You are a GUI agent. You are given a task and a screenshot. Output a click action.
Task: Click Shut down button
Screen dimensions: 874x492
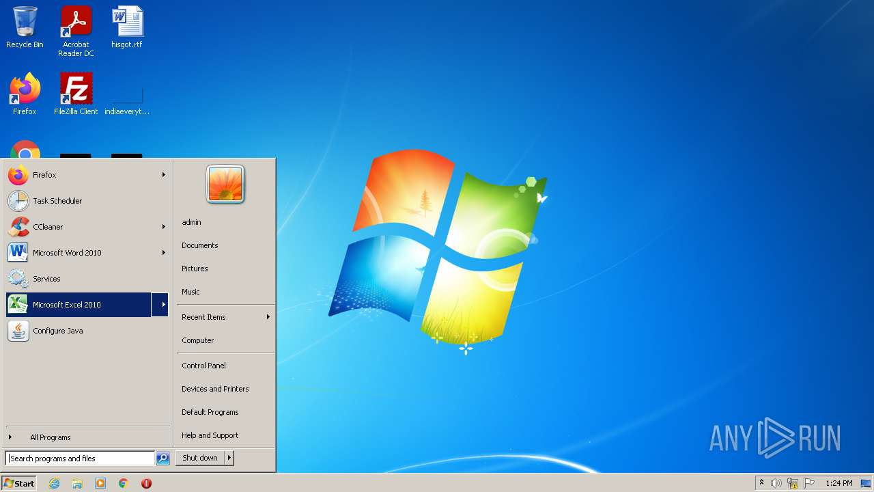pyautogui.click(x=200, y=458)
